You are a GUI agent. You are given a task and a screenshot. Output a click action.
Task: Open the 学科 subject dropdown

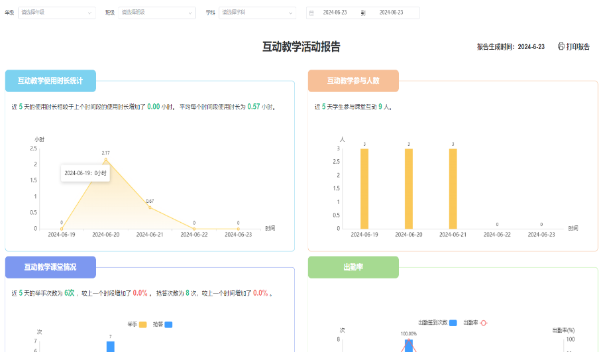(x=258, y=13)
